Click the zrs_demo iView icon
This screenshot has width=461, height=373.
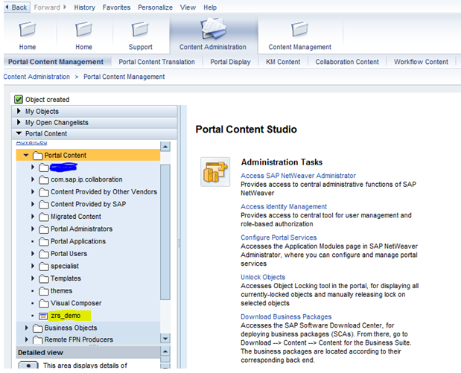[x=43, y=316]
